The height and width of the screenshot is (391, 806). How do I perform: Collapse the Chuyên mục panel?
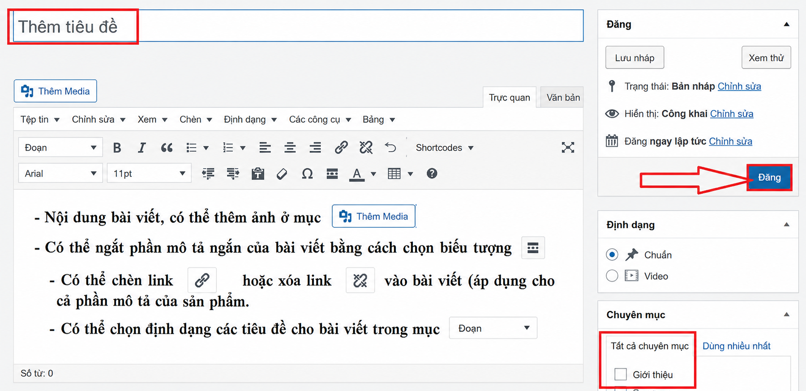click(787, 314)
